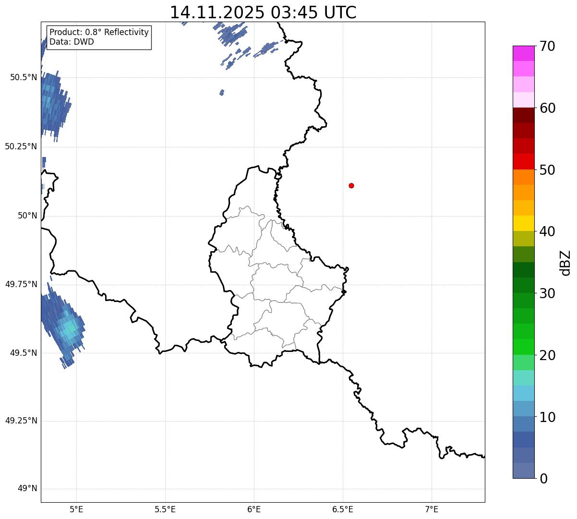This screenshot has width=577, height=519.
Task: Click the 49°N latitude label
Action: point(27,489)
